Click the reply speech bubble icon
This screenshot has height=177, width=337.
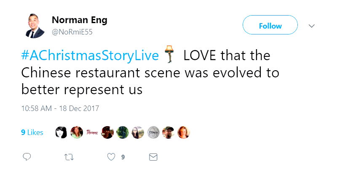[x=27, y=157]
